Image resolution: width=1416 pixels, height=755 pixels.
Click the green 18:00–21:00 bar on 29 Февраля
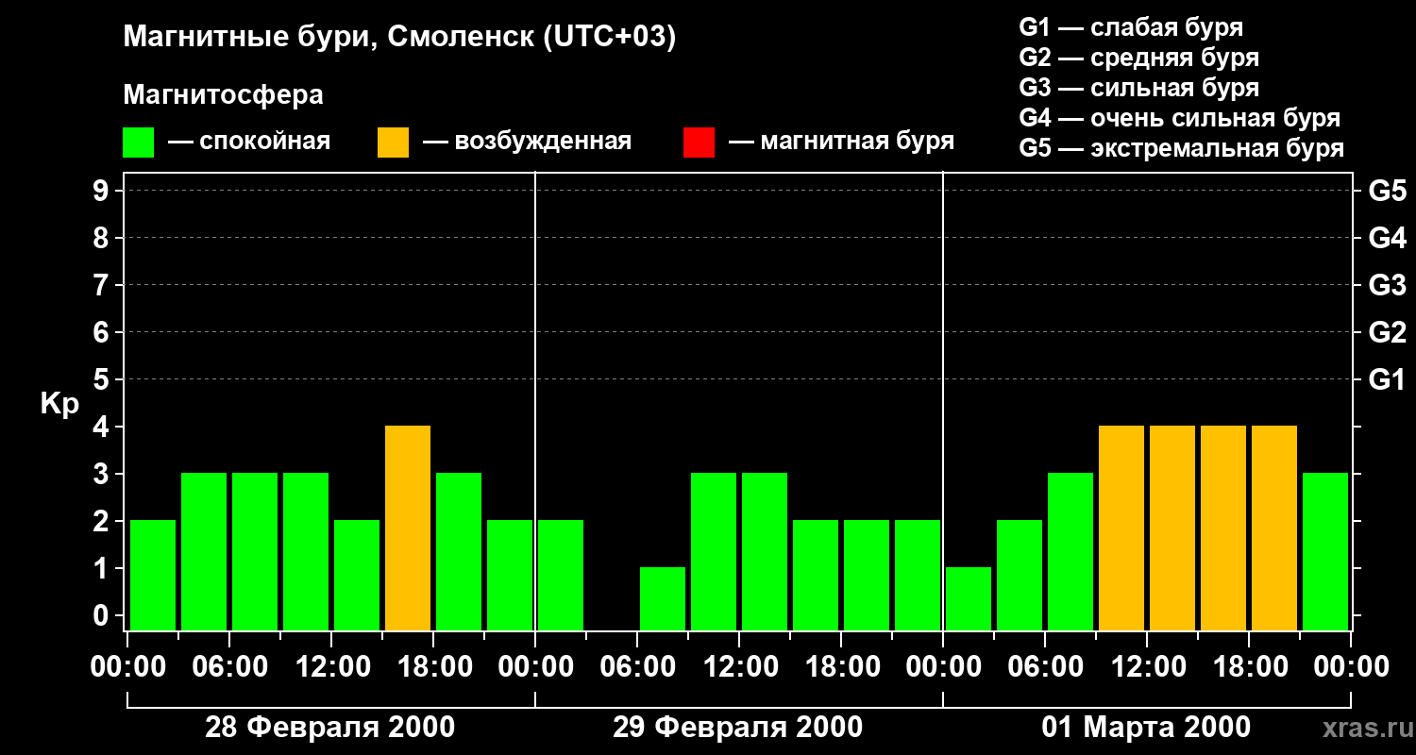coord(867,575)
